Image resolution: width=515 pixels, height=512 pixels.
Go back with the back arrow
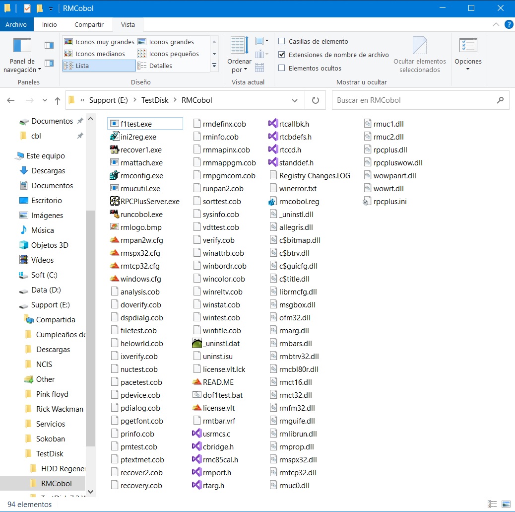click(x=11, y=100)
